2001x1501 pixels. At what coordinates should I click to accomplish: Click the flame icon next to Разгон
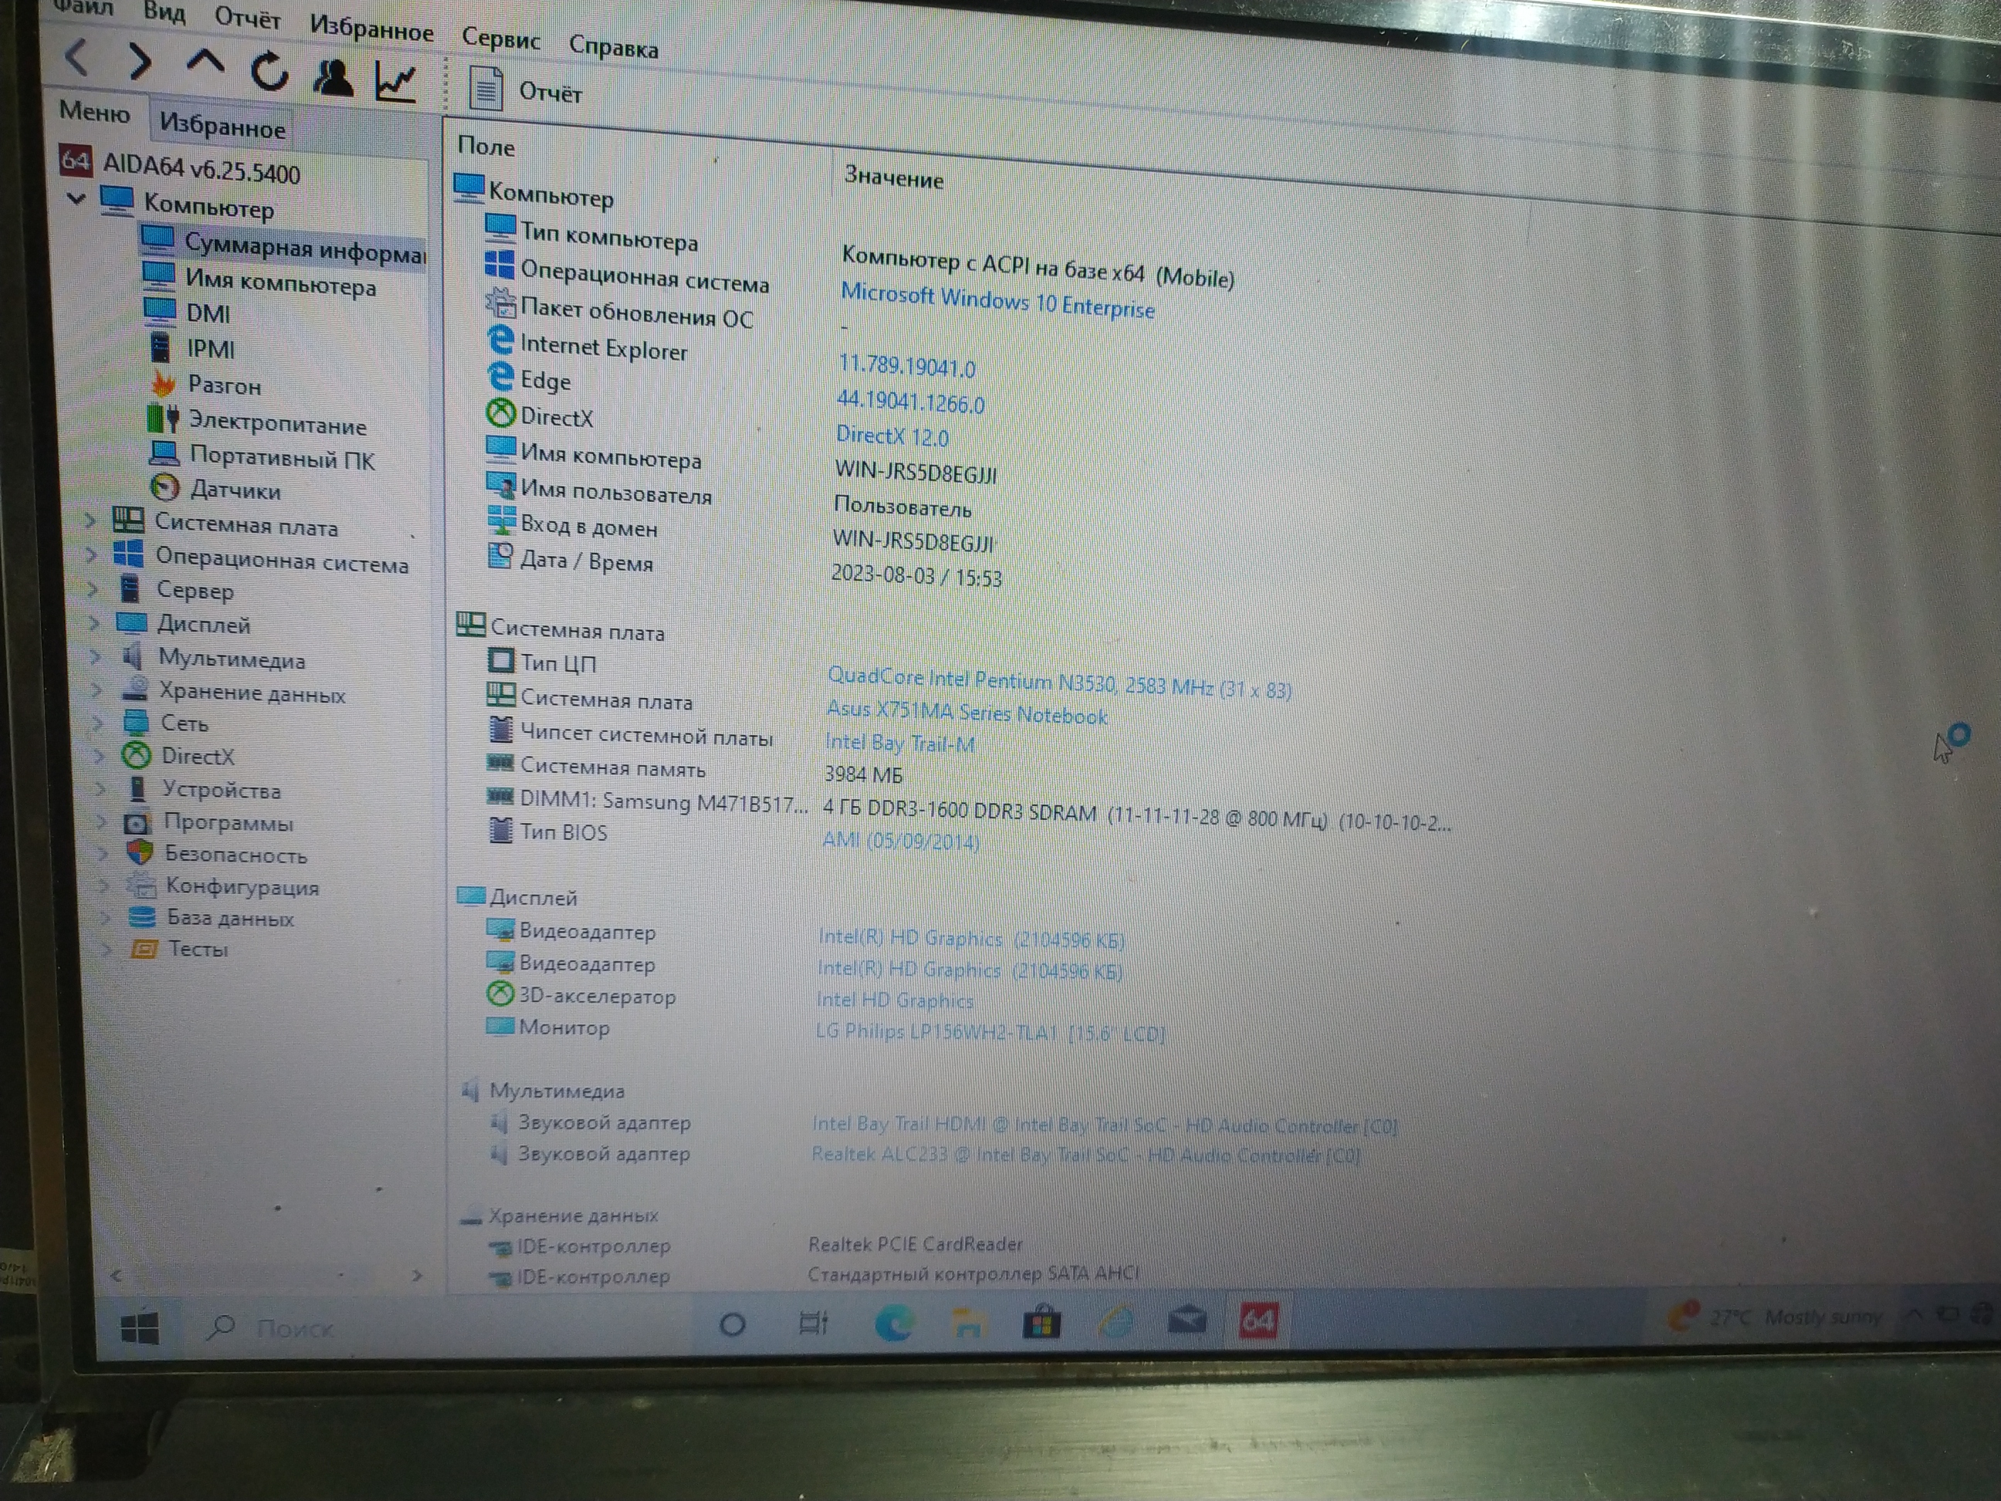tap(164, 384)
